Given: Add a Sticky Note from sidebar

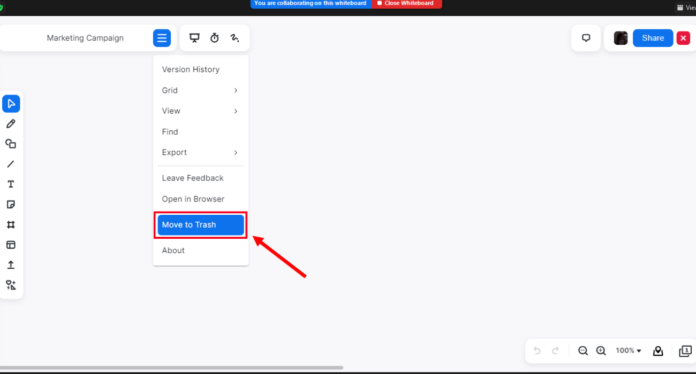Looking at the screenshot, I should coord(11,205).
